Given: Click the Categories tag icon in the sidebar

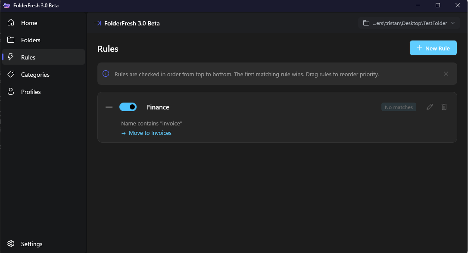Looking at the screenshot, I should point(11,74).
